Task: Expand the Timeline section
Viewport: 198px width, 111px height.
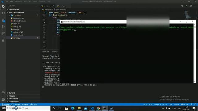Action: pos(23,96)
